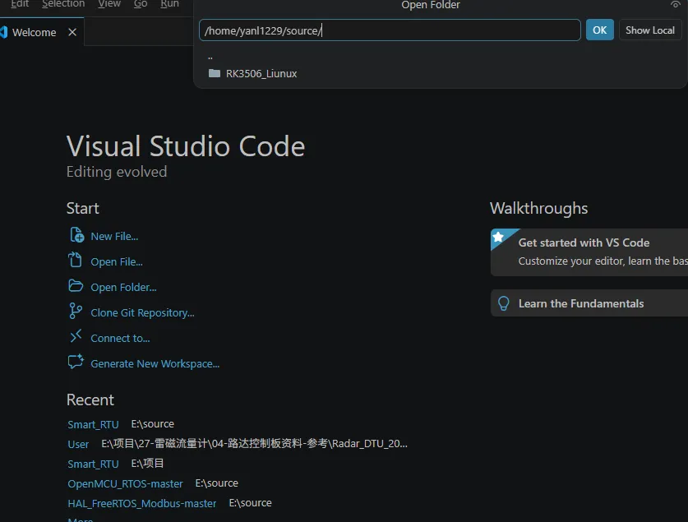Viewport: 688px width, 522px height.
Task: Click the Open File icon
Action: pos(75,260)
